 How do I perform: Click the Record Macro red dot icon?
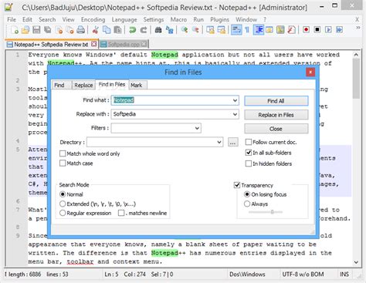tap(306, 30)
